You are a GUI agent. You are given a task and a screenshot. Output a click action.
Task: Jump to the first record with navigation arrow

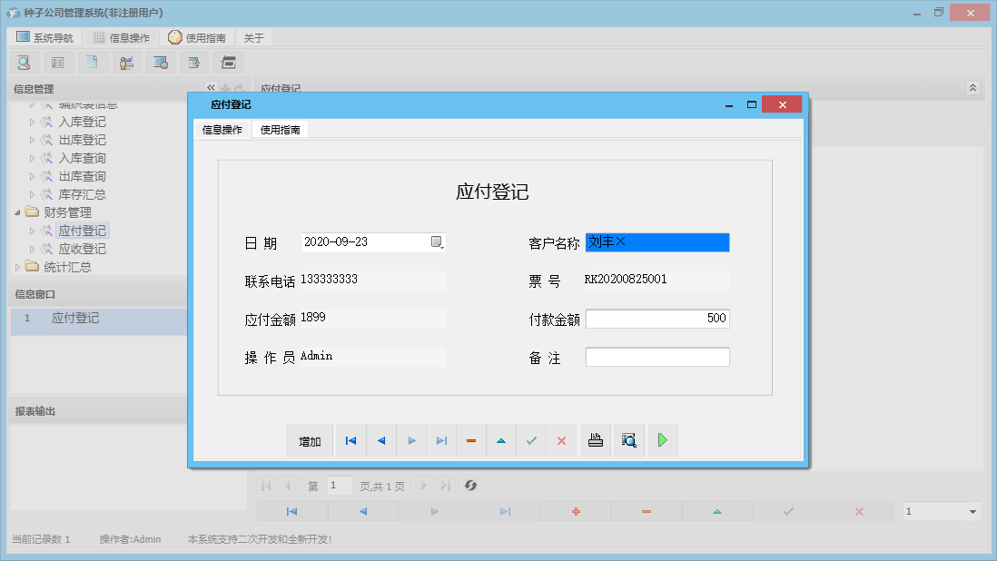(351, 440)
